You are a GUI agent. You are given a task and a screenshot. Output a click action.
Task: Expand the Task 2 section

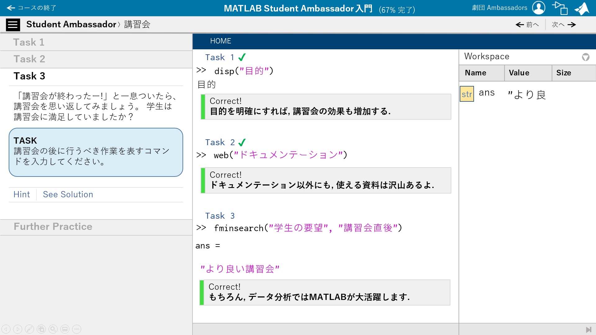pos(29,59)
